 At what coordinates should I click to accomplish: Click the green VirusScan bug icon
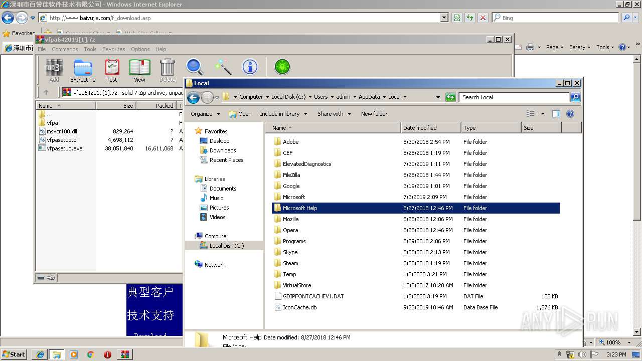tap(282, 67)
